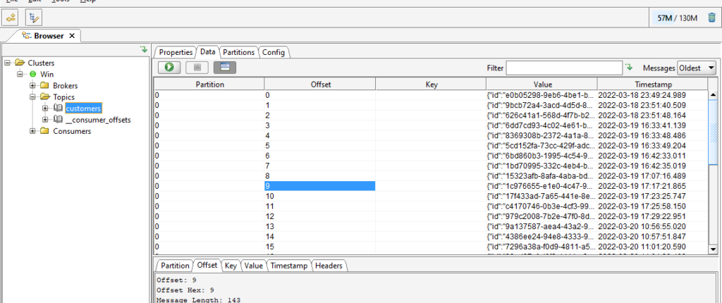Run garbage collection with the trash icon
This screenshot has width=722, height=303.
711,18
